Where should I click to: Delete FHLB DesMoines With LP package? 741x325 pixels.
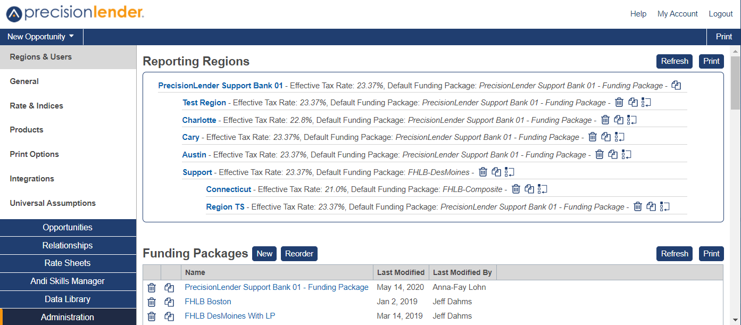(x=152, y=316)
